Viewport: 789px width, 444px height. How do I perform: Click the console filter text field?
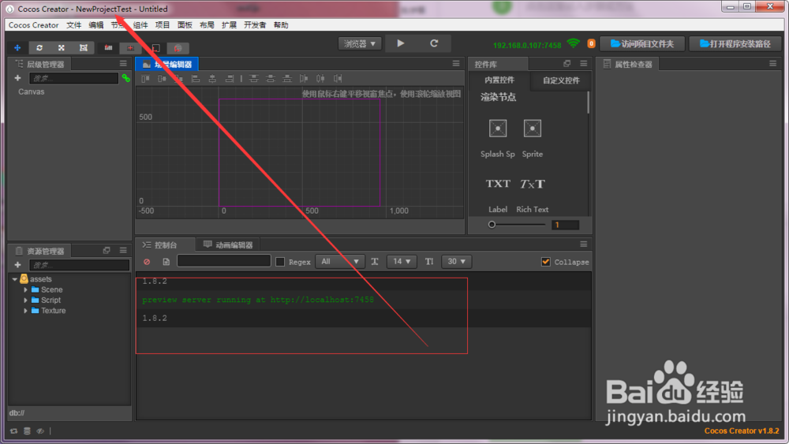(x=224, y=260)
